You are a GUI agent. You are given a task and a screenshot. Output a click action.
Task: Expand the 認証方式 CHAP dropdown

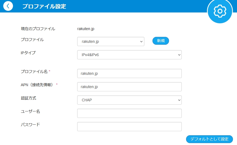[x=129, y=100]
